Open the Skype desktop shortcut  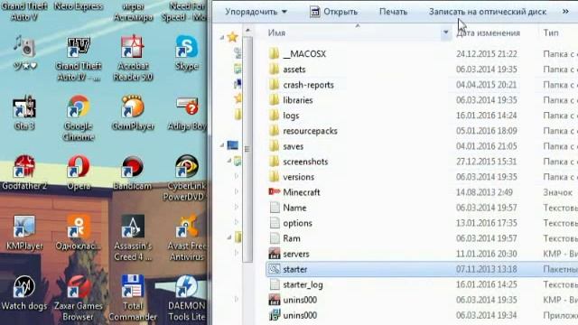click(187, 52)
